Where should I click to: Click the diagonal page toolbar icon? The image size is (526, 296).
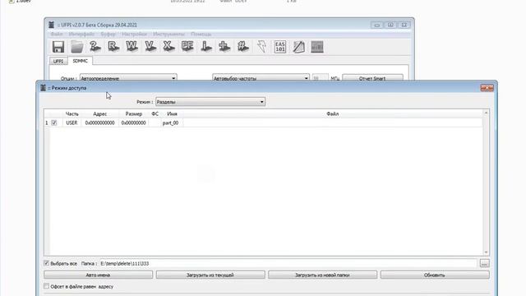pyautogui.click(x=298, y=47)
